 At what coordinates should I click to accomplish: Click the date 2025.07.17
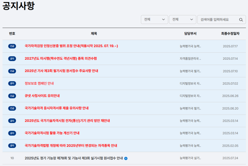[230, 46]
